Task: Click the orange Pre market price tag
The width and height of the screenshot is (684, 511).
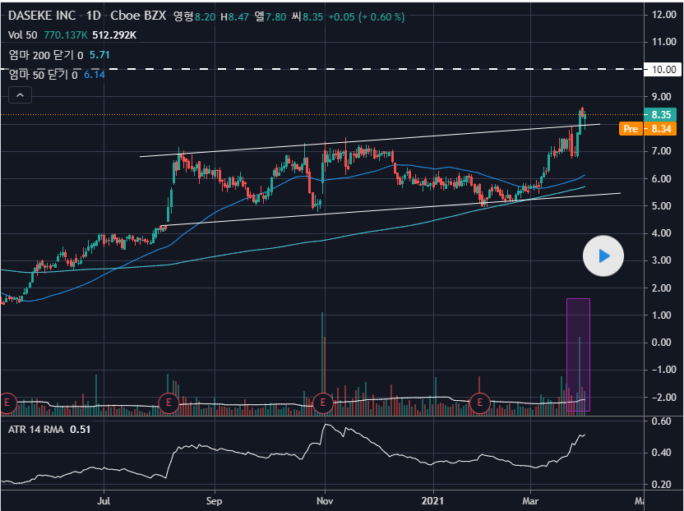Action: pos(631,129)
